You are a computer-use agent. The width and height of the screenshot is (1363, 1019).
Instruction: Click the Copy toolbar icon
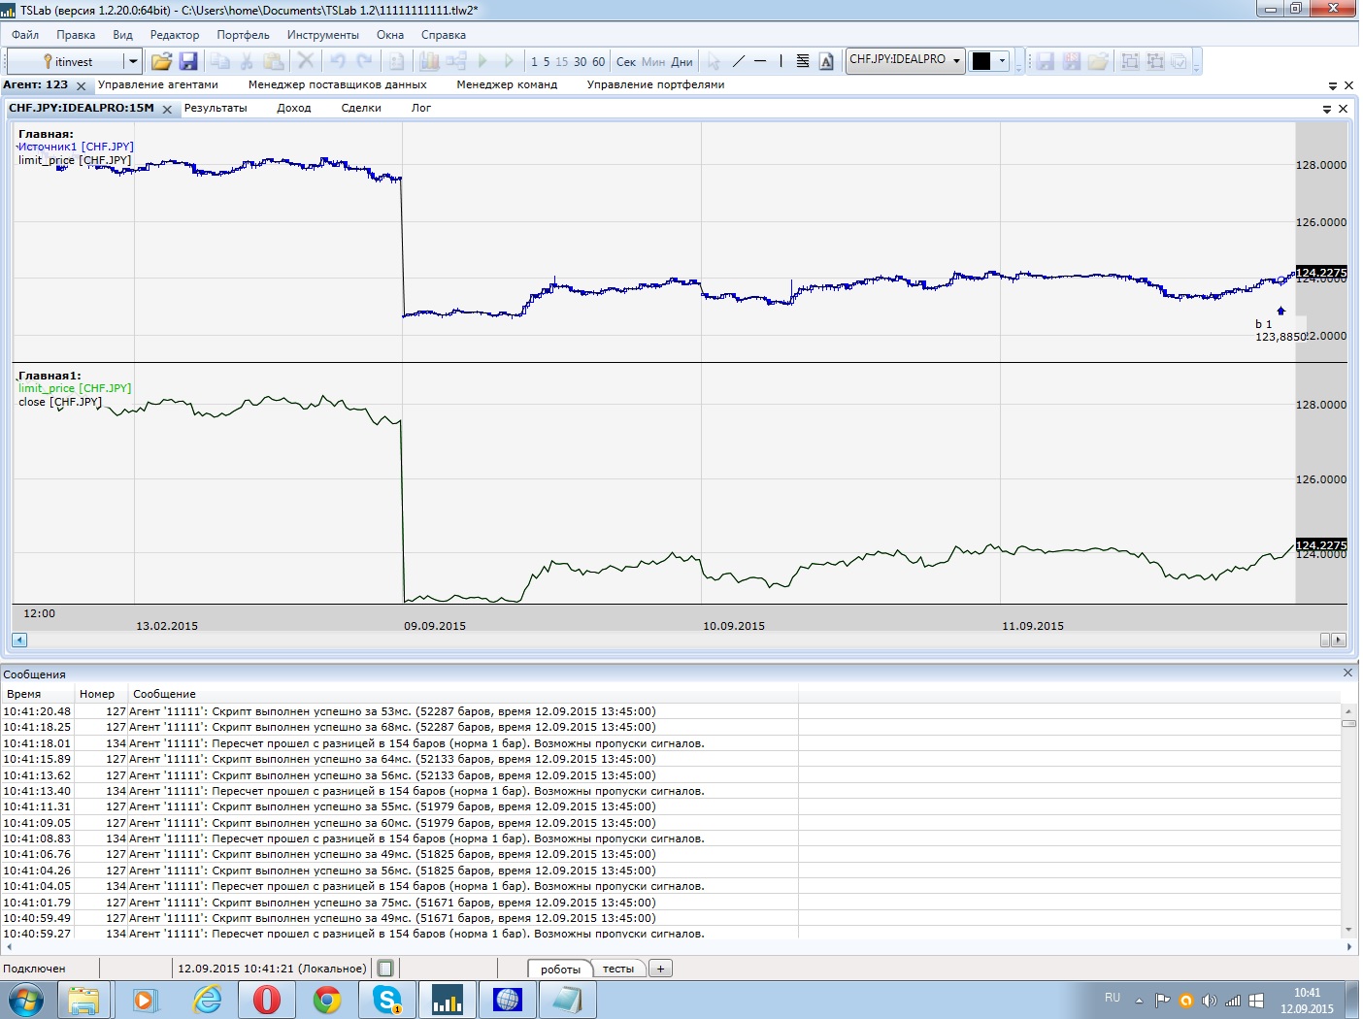coord(220,61)
